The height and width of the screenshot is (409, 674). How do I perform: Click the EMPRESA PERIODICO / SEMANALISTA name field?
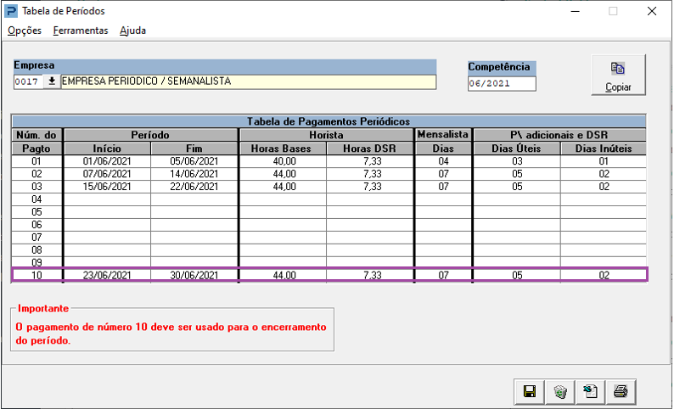[249, 81]
